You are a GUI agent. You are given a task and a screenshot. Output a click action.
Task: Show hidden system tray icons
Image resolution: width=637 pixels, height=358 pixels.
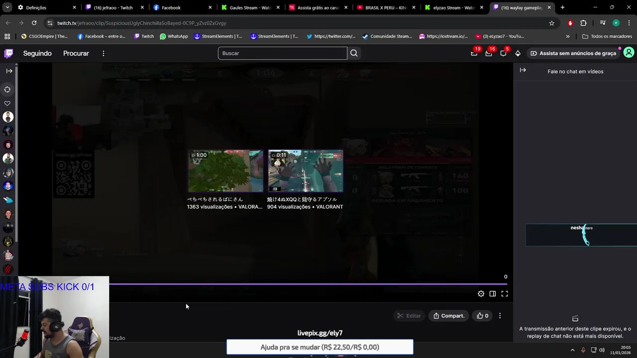572,350
